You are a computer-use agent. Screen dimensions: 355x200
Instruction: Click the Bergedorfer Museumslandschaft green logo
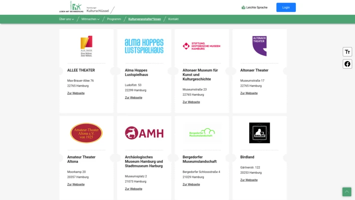(x=202, y=133)
